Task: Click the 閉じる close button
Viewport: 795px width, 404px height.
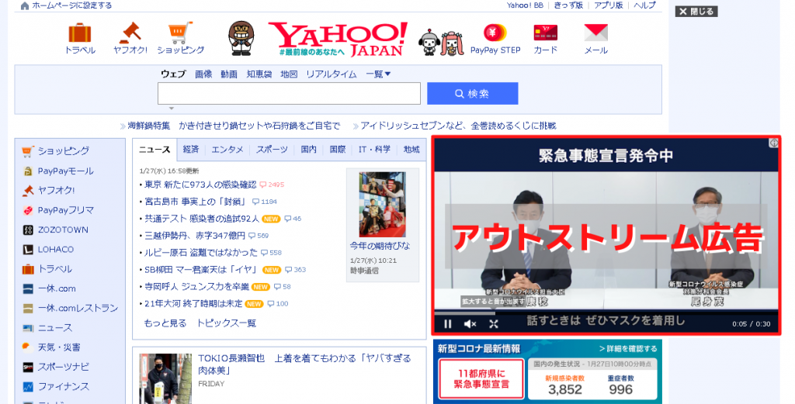Action: (696, 11)
